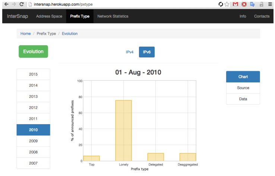Click the Prefix Type breadcrumb text
275x176 pixels.
46,34
